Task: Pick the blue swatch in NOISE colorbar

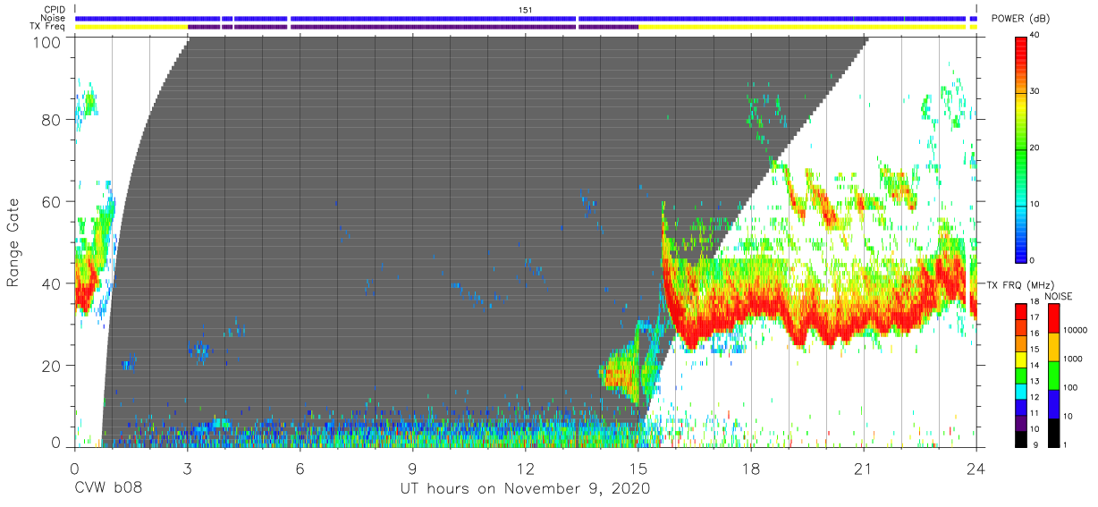Action: point(1053,402)
